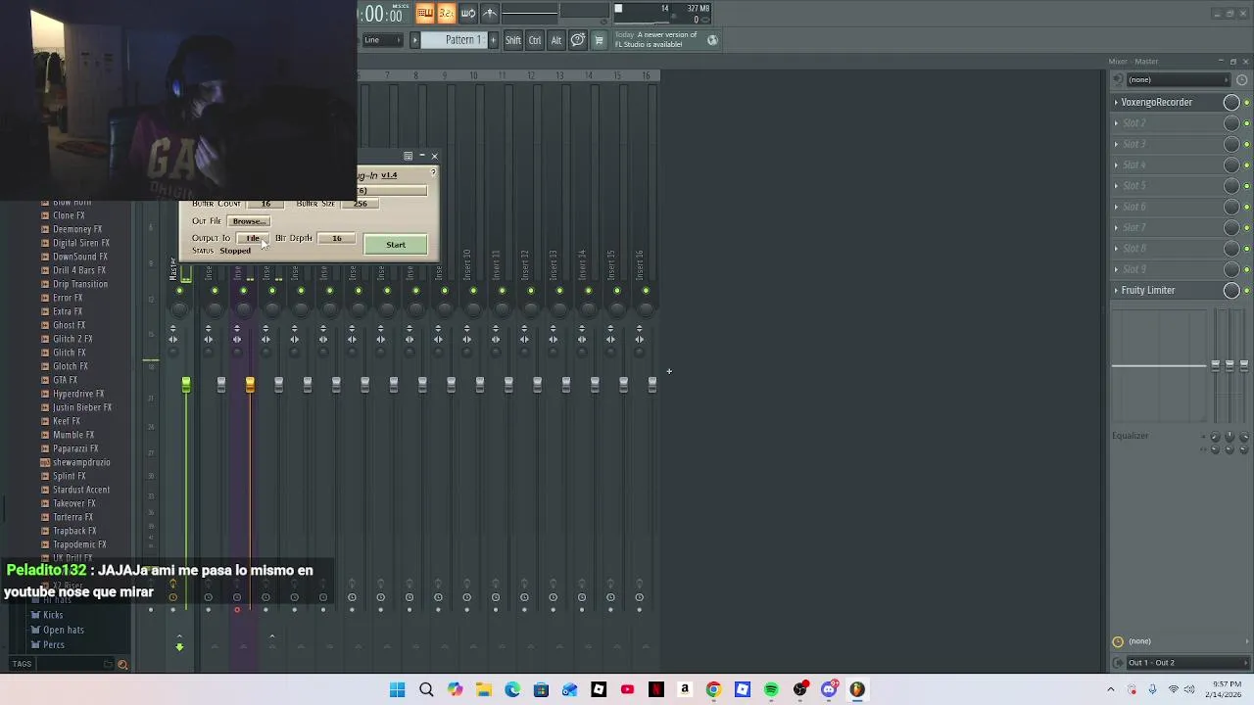1254x705 pixels.
Task: Click the browser search magnifier icon
Action: (122, 665)
